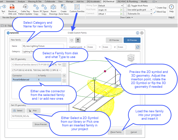Open the Collaborate tab
The image size is (178, 140).
50,2
